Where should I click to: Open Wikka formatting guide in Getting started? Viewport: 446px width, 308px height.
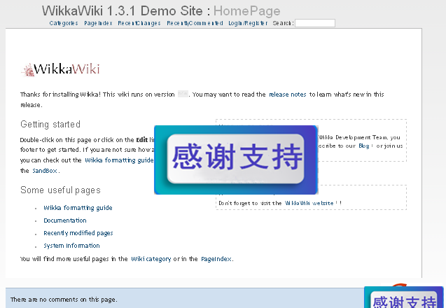pyautogui.click(x=119, y=160)
